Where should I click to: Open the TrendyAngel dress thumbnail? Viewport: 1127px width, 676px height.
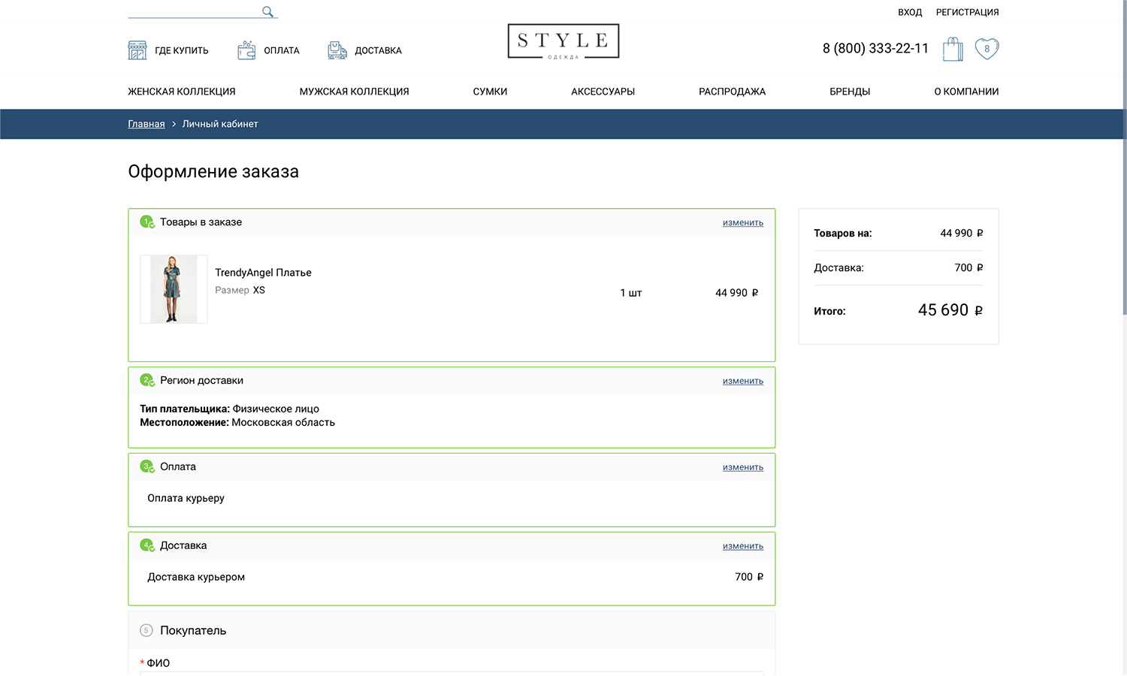click(x=174, y=289)
